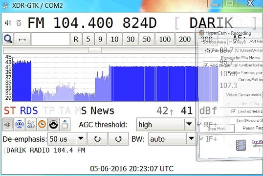Click the DARIK station name display
The image size is (263, 176).
pos(211,23)
